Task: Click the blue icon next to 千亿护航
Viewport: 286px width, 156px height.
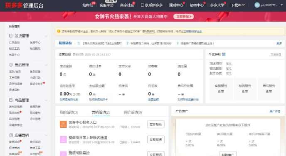Action: pos(224,54)
